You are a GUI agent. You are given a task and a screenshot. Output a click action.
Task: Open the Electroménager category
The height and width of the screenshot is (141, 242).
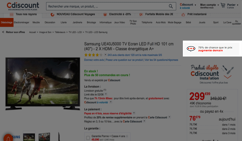coord(22,22)
